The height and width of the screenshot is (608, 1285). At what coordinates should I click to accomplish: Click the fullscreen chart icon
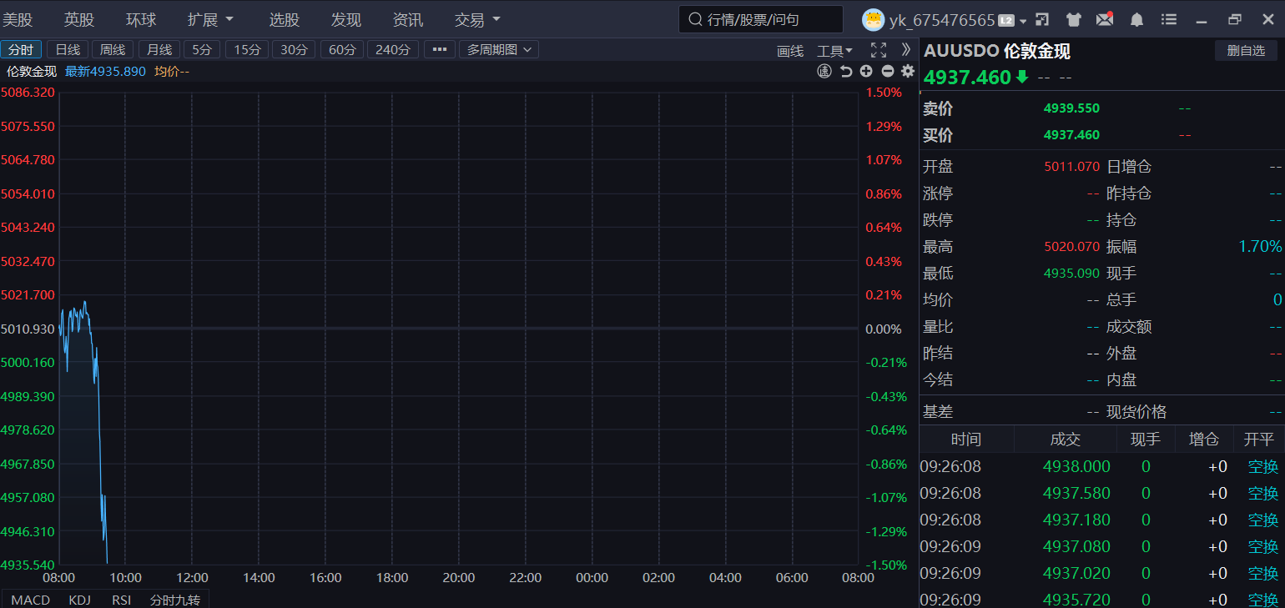878,50
